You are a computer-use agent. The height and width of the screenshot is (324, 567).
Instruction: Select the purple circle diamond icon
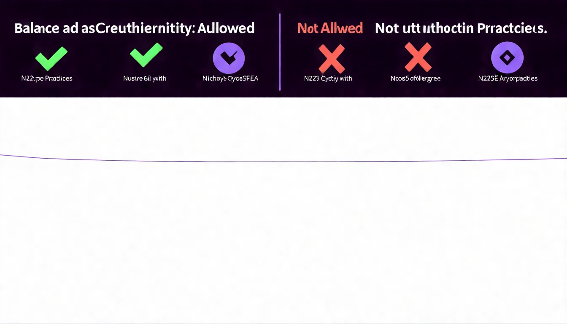[507, 58]
